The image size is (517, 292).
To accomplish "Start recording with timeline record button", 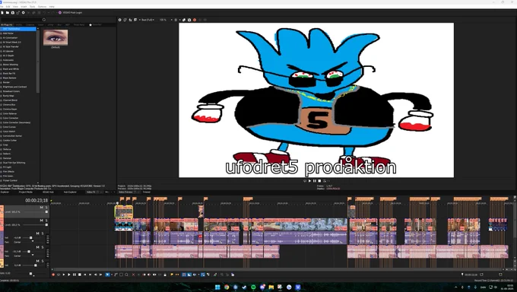I will coord(53,275).
